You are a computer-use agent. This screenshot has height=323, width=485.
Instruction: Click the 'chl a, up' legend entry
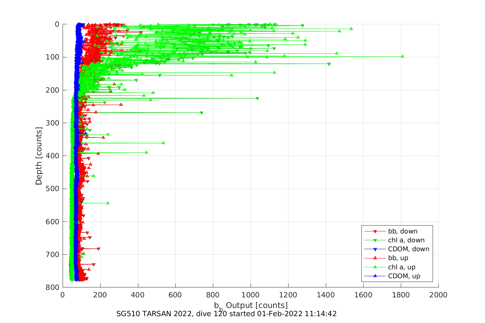click(x=401, y=267)
